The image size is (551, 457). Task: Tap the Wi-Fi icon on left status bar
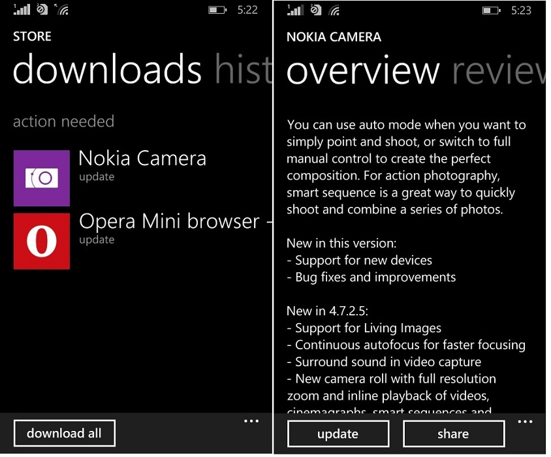[62, 10]
